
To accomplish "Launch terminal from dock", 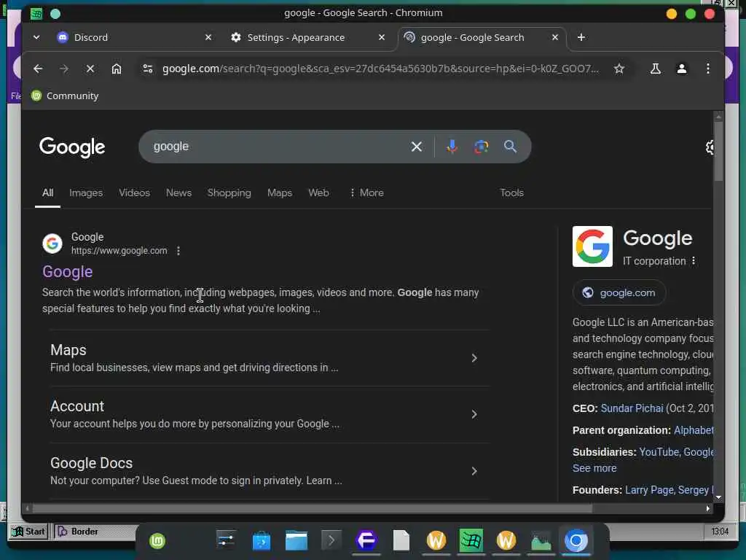I will 331,540.
